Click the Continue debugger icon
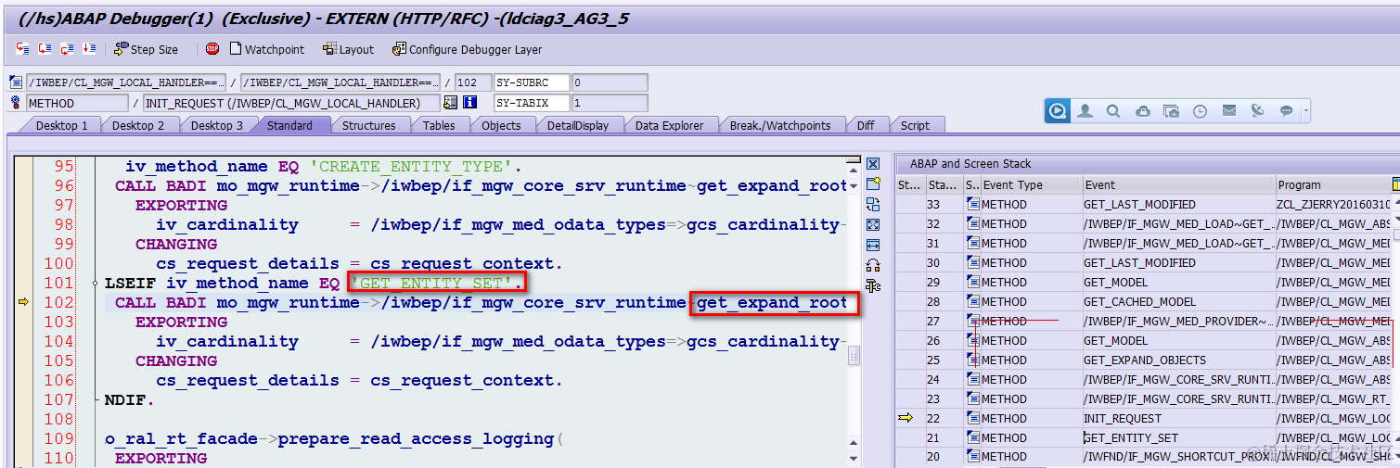 coord(90,48)
